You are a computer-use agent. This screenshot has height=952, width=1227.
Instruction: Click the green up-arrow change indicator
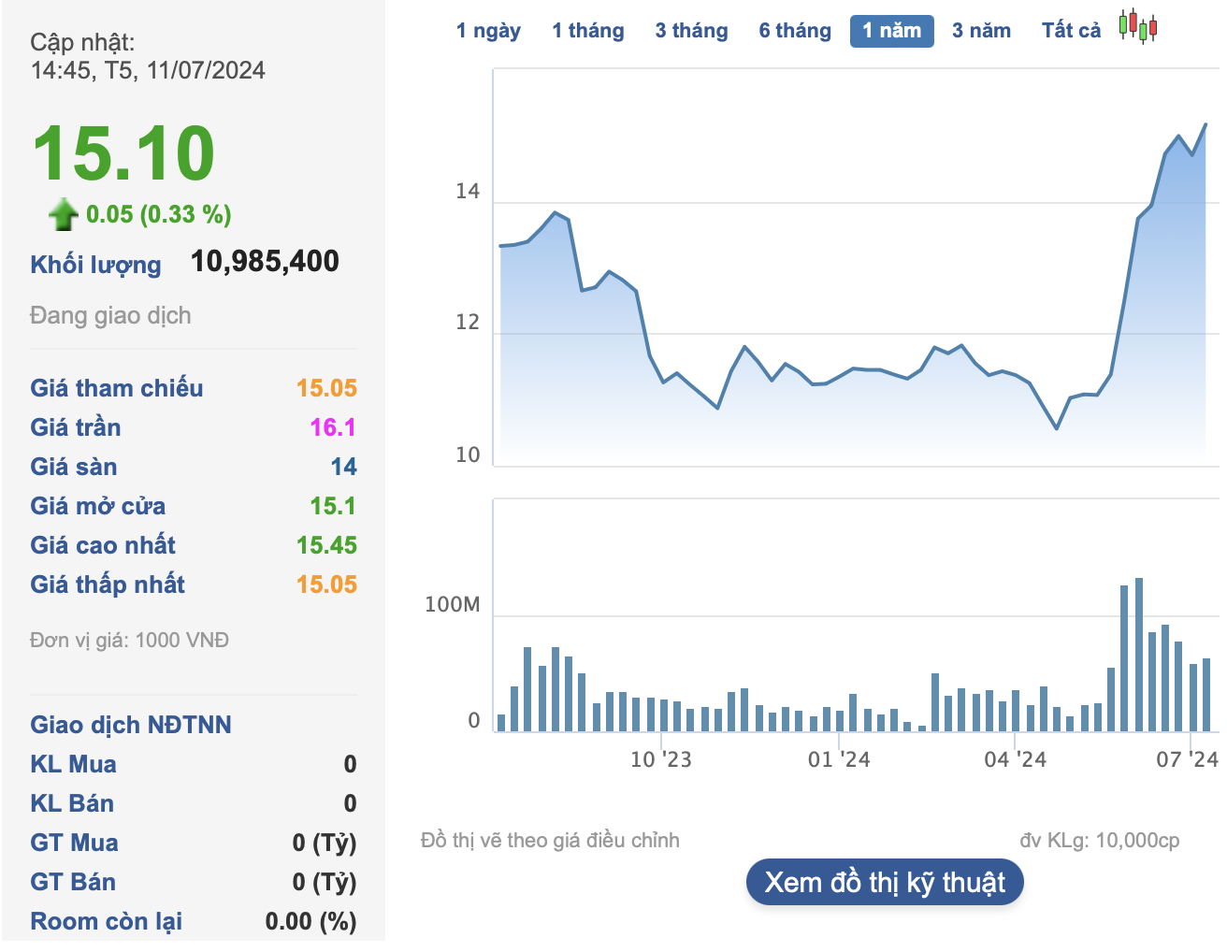pyautogui.click(x=62, y=215)
